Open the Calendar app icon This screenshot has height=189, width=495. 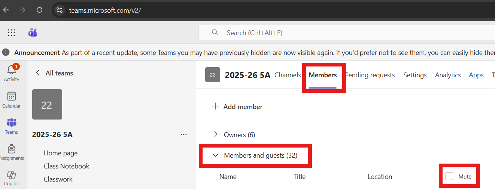[x=11, y=97]
